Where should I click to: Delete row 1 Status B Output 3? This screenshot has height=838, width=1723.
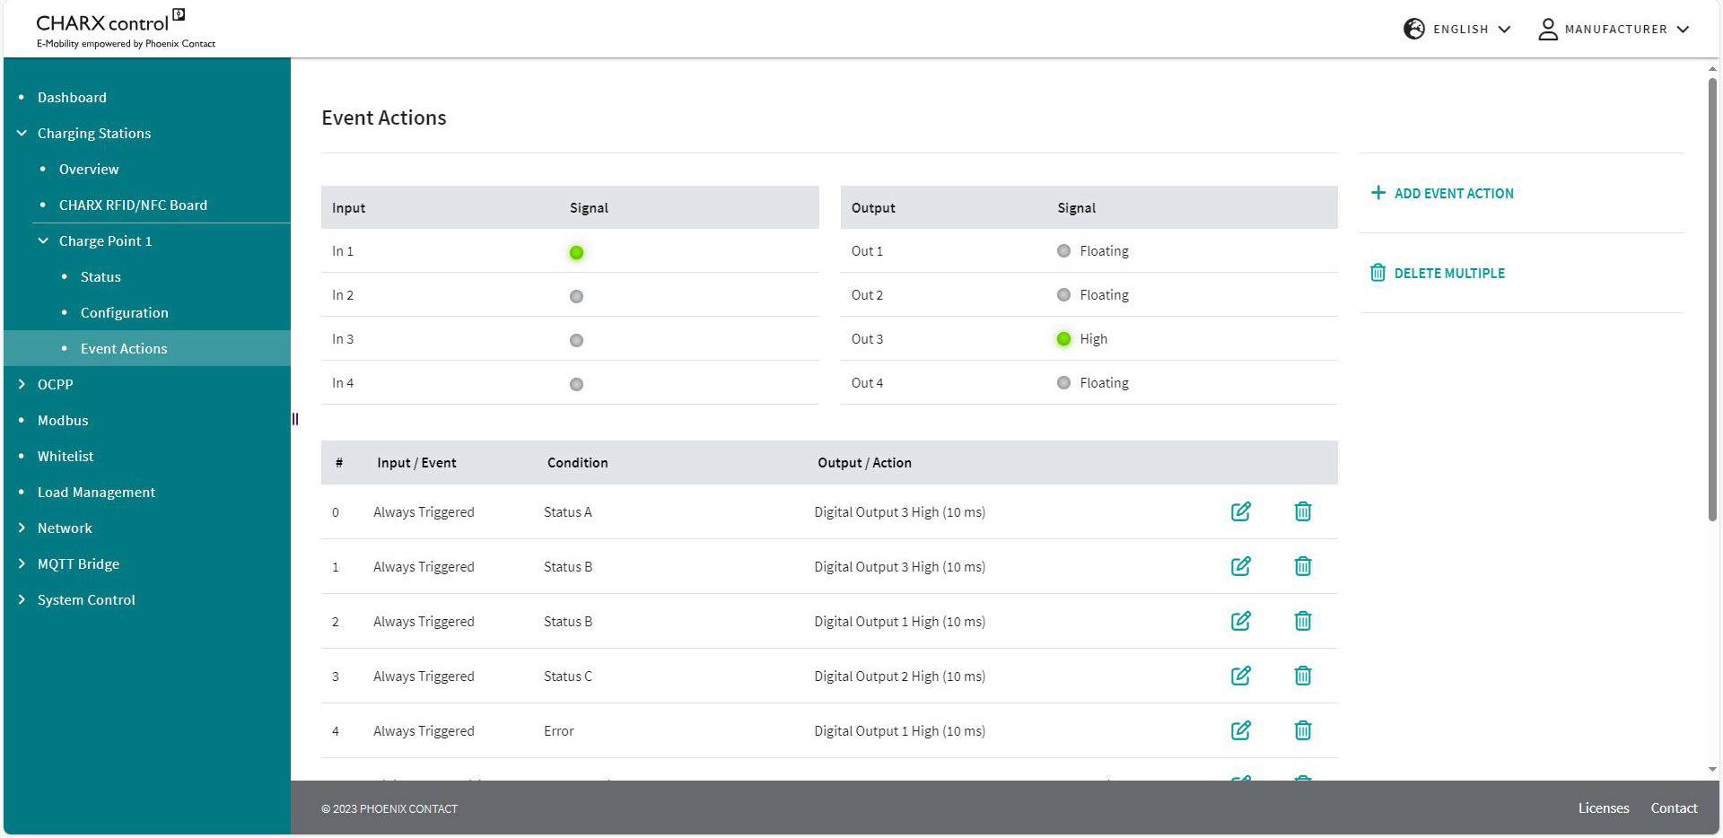(1303, 566)
